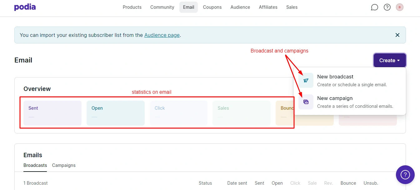Expand the Create dropdown button
Screen dimensions: 420x190
tap(390, 60)
